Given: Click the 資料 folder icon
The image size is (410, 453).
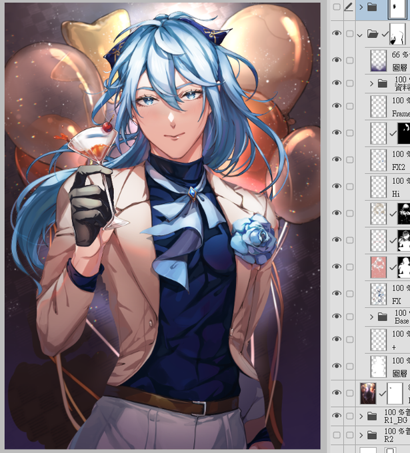Looking at the screenshot, I should 383,83.
